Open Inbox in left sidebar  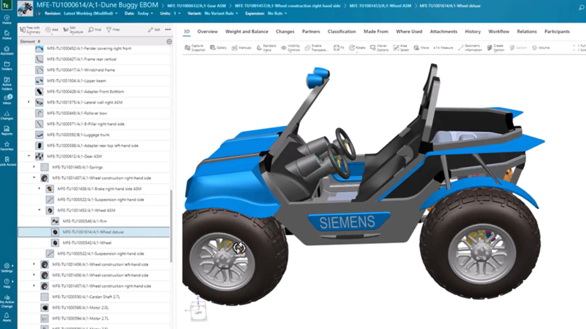point(7,99)
